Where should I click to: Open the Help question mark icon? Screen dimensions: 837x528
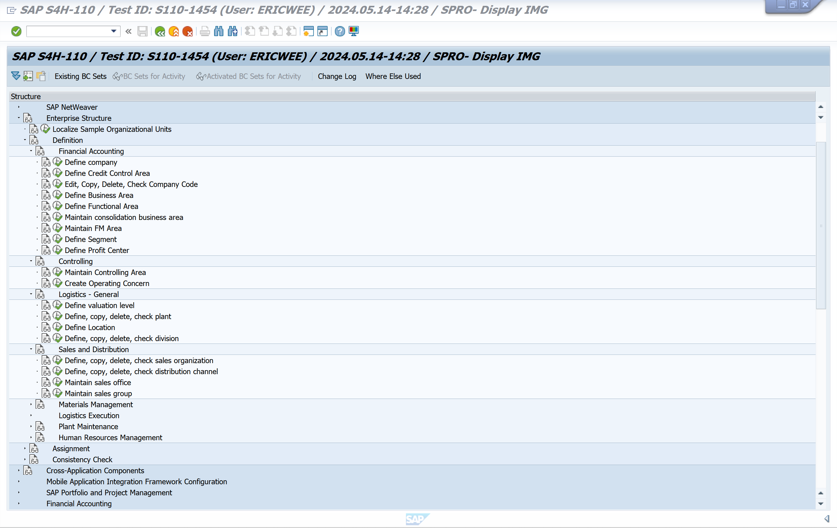click(340, 31)
